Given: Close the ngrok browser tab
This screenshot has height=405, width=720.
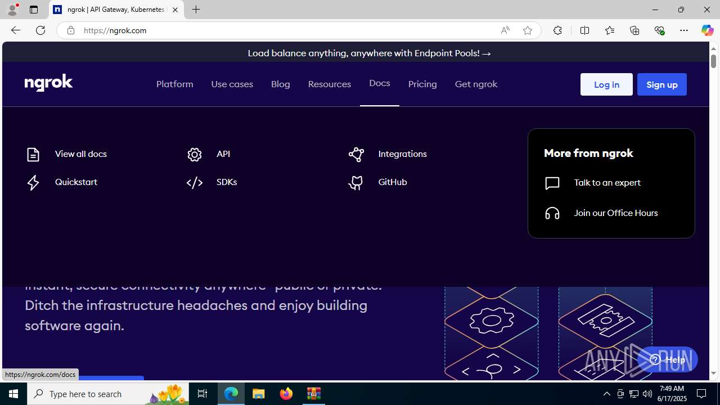Looking at the screenshot, I should point(175,10).
